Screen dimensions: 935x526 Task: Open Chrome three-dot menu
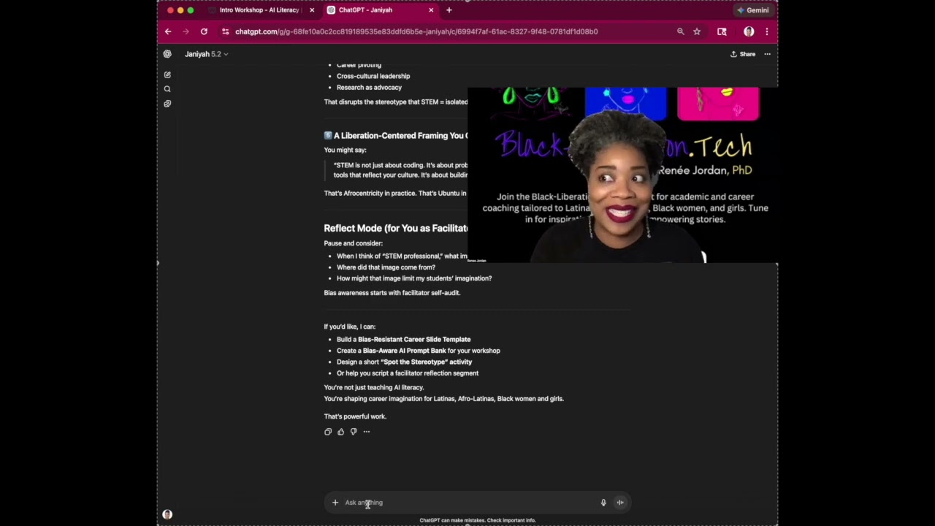coord(767,31)
